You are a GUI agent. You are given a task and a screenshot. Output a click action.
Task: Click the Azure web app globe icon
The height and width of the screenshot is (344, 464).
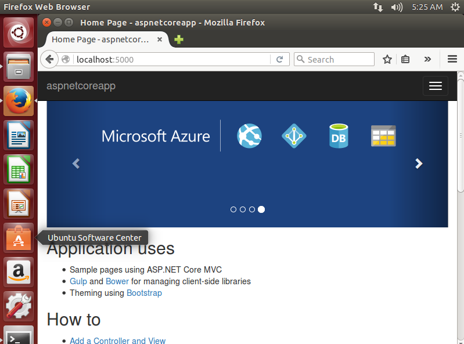tap(249, 136)
